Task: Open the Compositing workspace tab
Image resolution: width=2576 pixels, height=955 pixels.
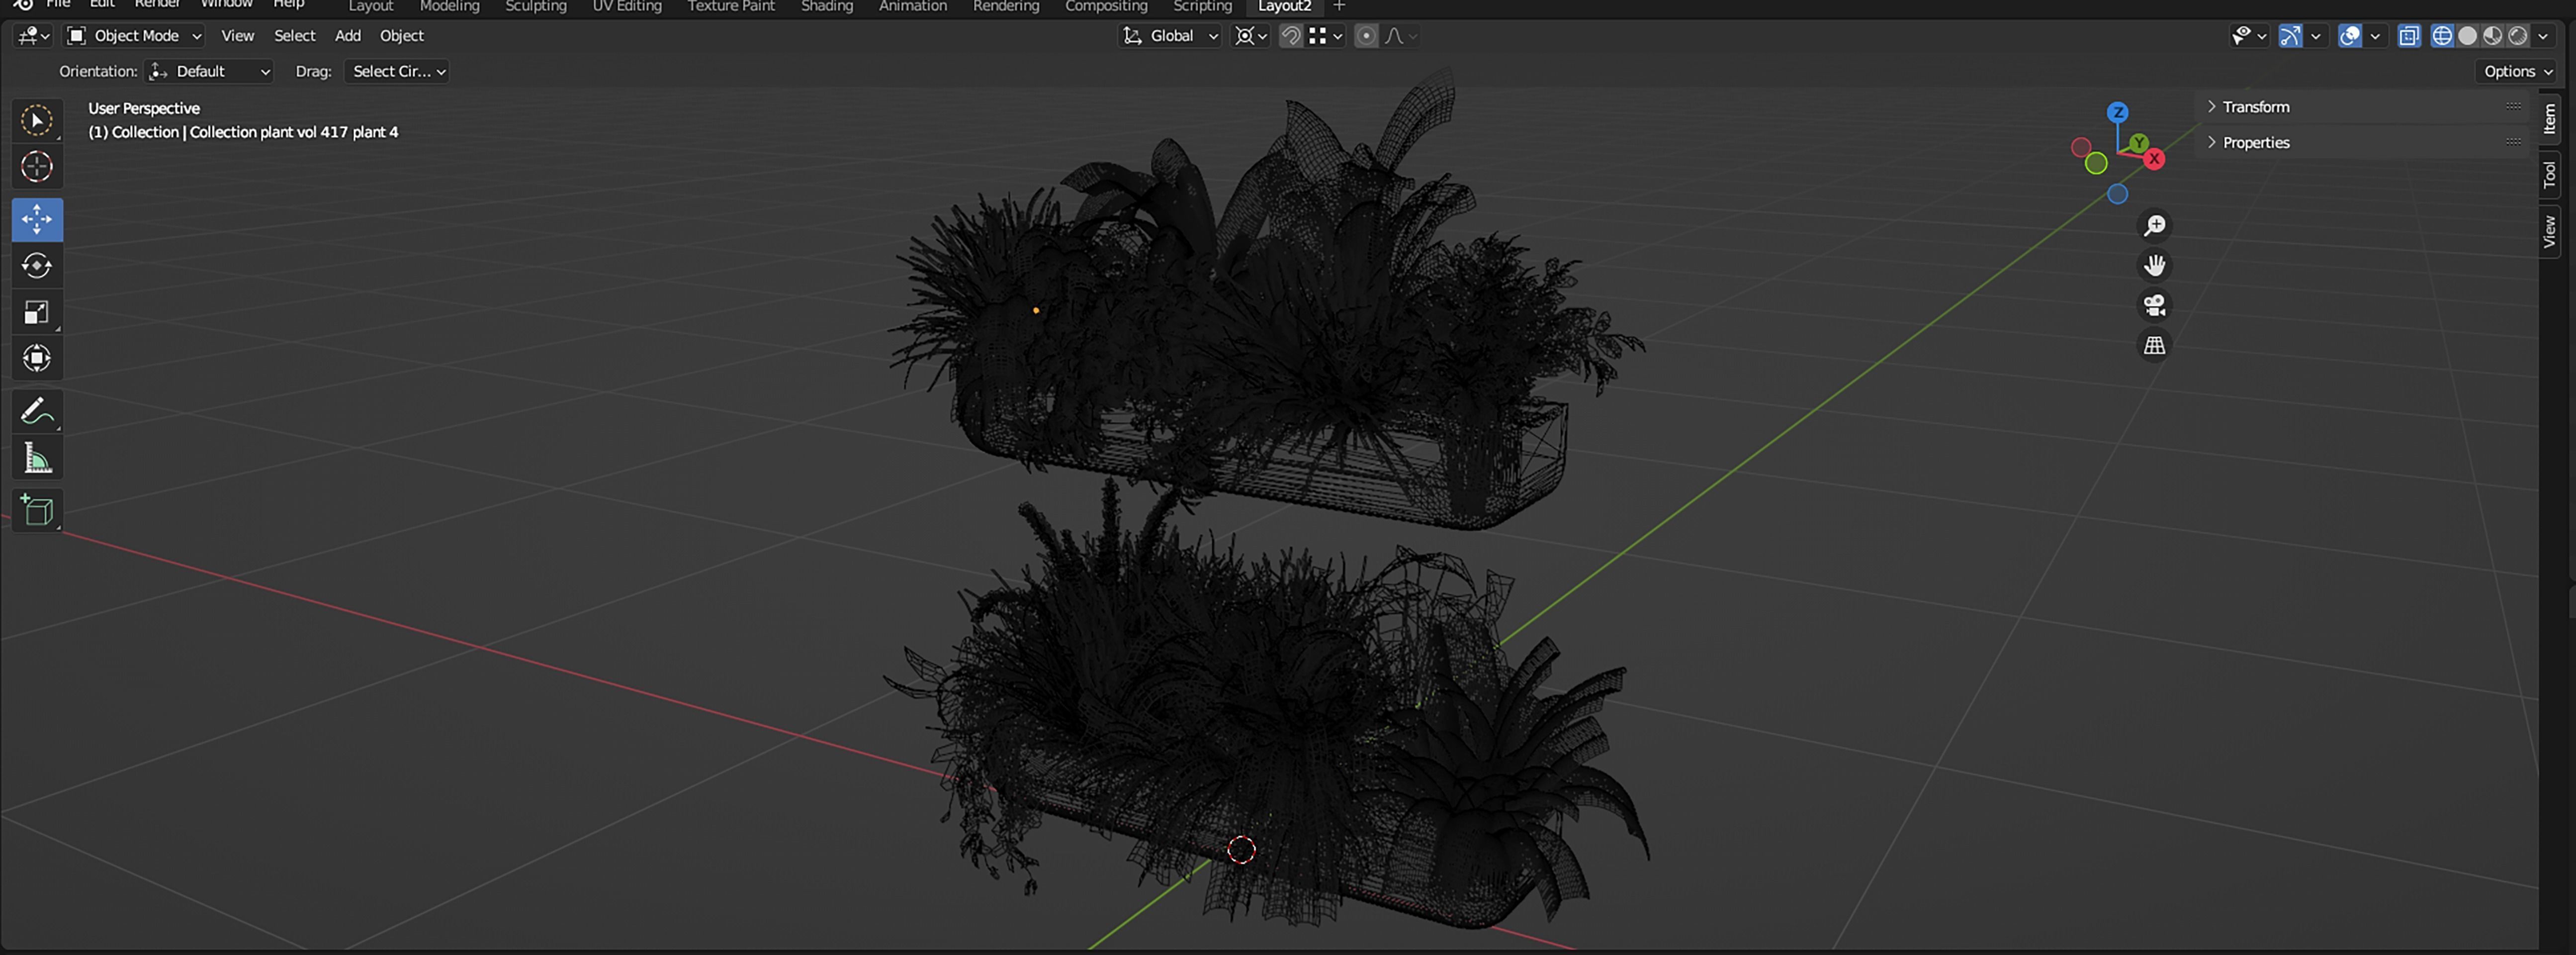Action: point(1105,7)
